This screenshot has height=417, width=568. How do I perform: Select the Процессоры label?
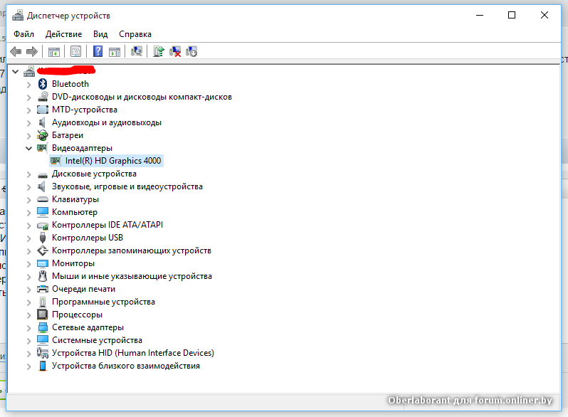click(77, 315)
